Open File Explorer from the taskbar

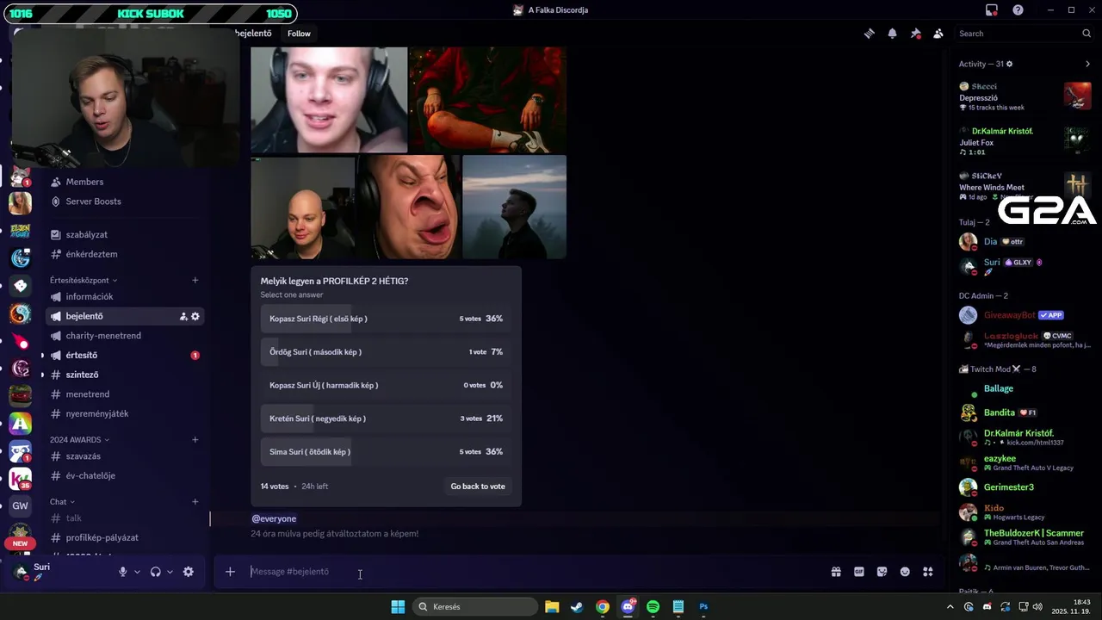[x=552, y=607]
